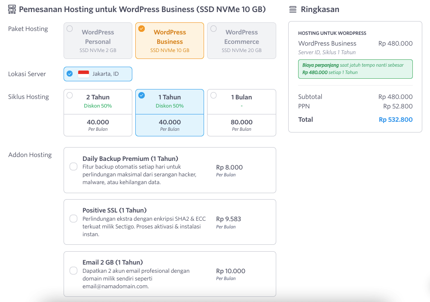Viewport: 430px width, 302px height.
Task: Click the Positive SSL description text
Action: 144,226
